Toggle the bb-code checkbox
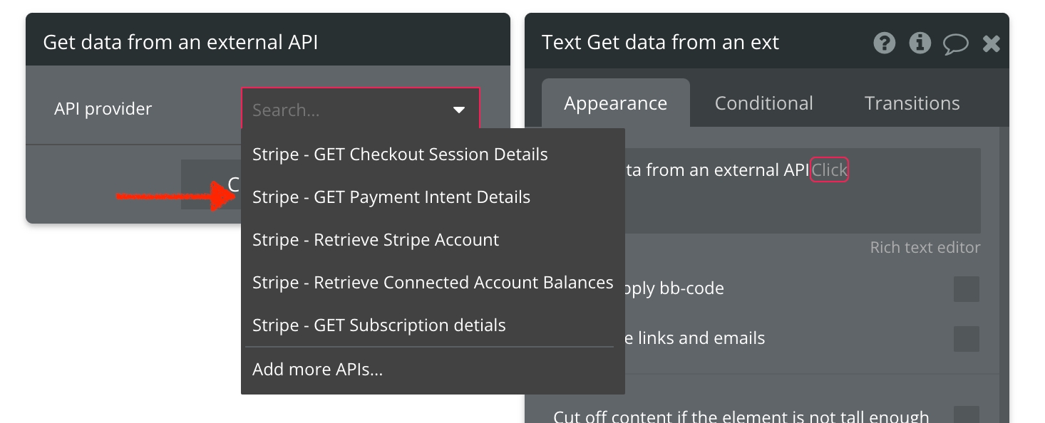This screenshot has width=1045, height=423. pyautogui.click(x=966, y=289)
